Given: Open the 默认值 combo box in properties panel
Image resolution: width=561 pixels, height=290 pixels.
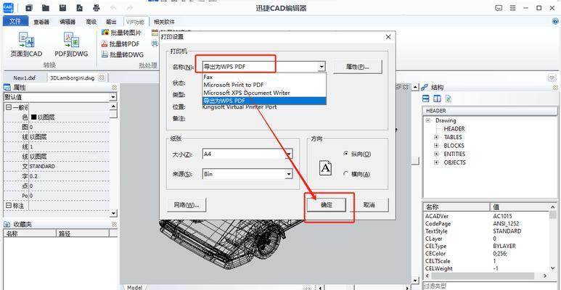Looking at the screenshot, I should tap(60, 97).
